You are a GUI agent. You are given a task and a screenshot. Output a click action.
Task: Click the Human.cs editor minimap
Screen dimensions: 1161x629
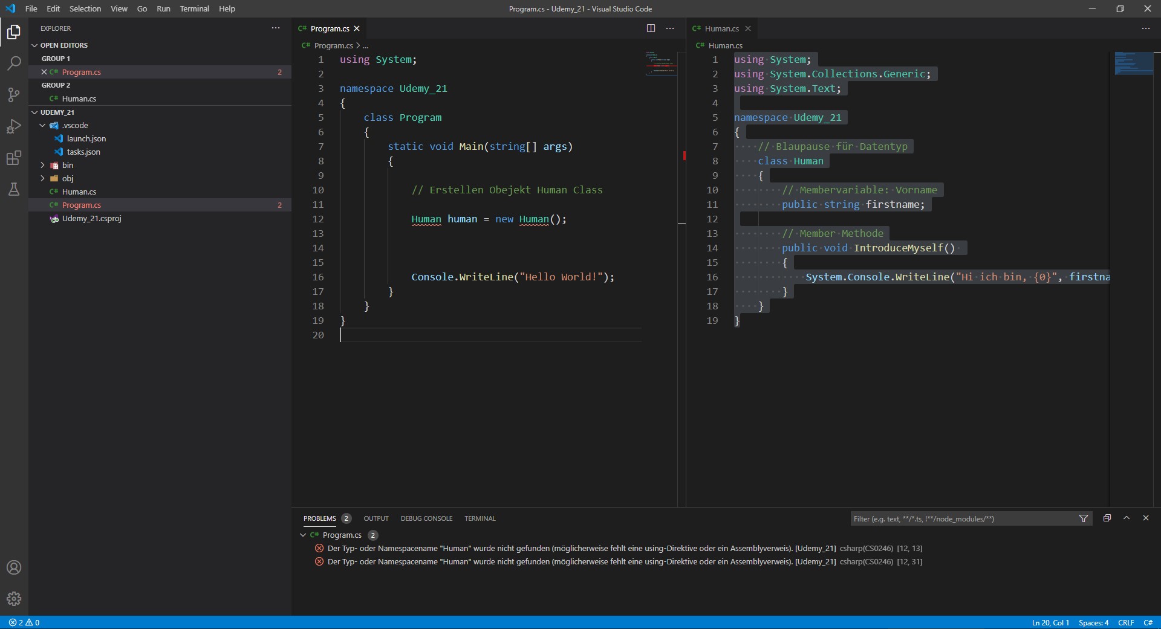(1134, 63)
